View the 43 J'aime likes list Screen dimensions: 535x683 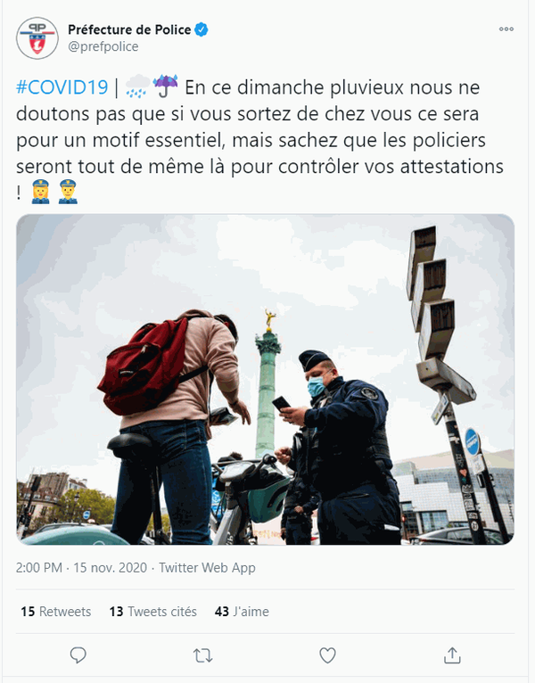click(242, 612)
